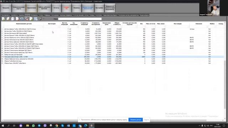The width and height of the screenshot is (228, 128).
Task: Switch to the Изделия tab
Action: [x=21, y=15]
